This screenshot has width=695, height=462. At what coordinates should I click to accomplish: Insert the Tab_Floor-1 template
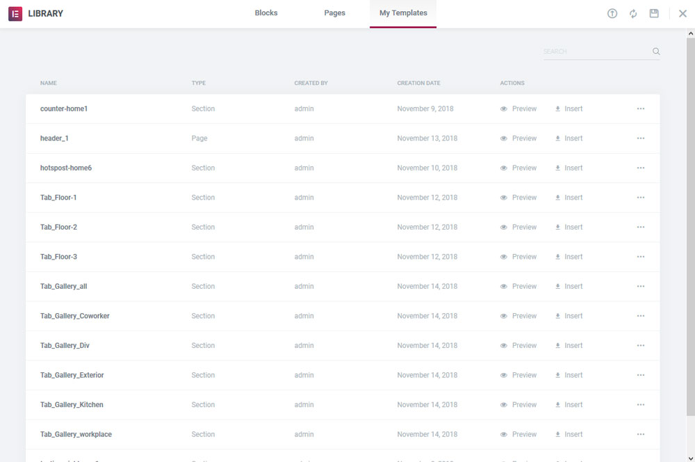(569, 198)
